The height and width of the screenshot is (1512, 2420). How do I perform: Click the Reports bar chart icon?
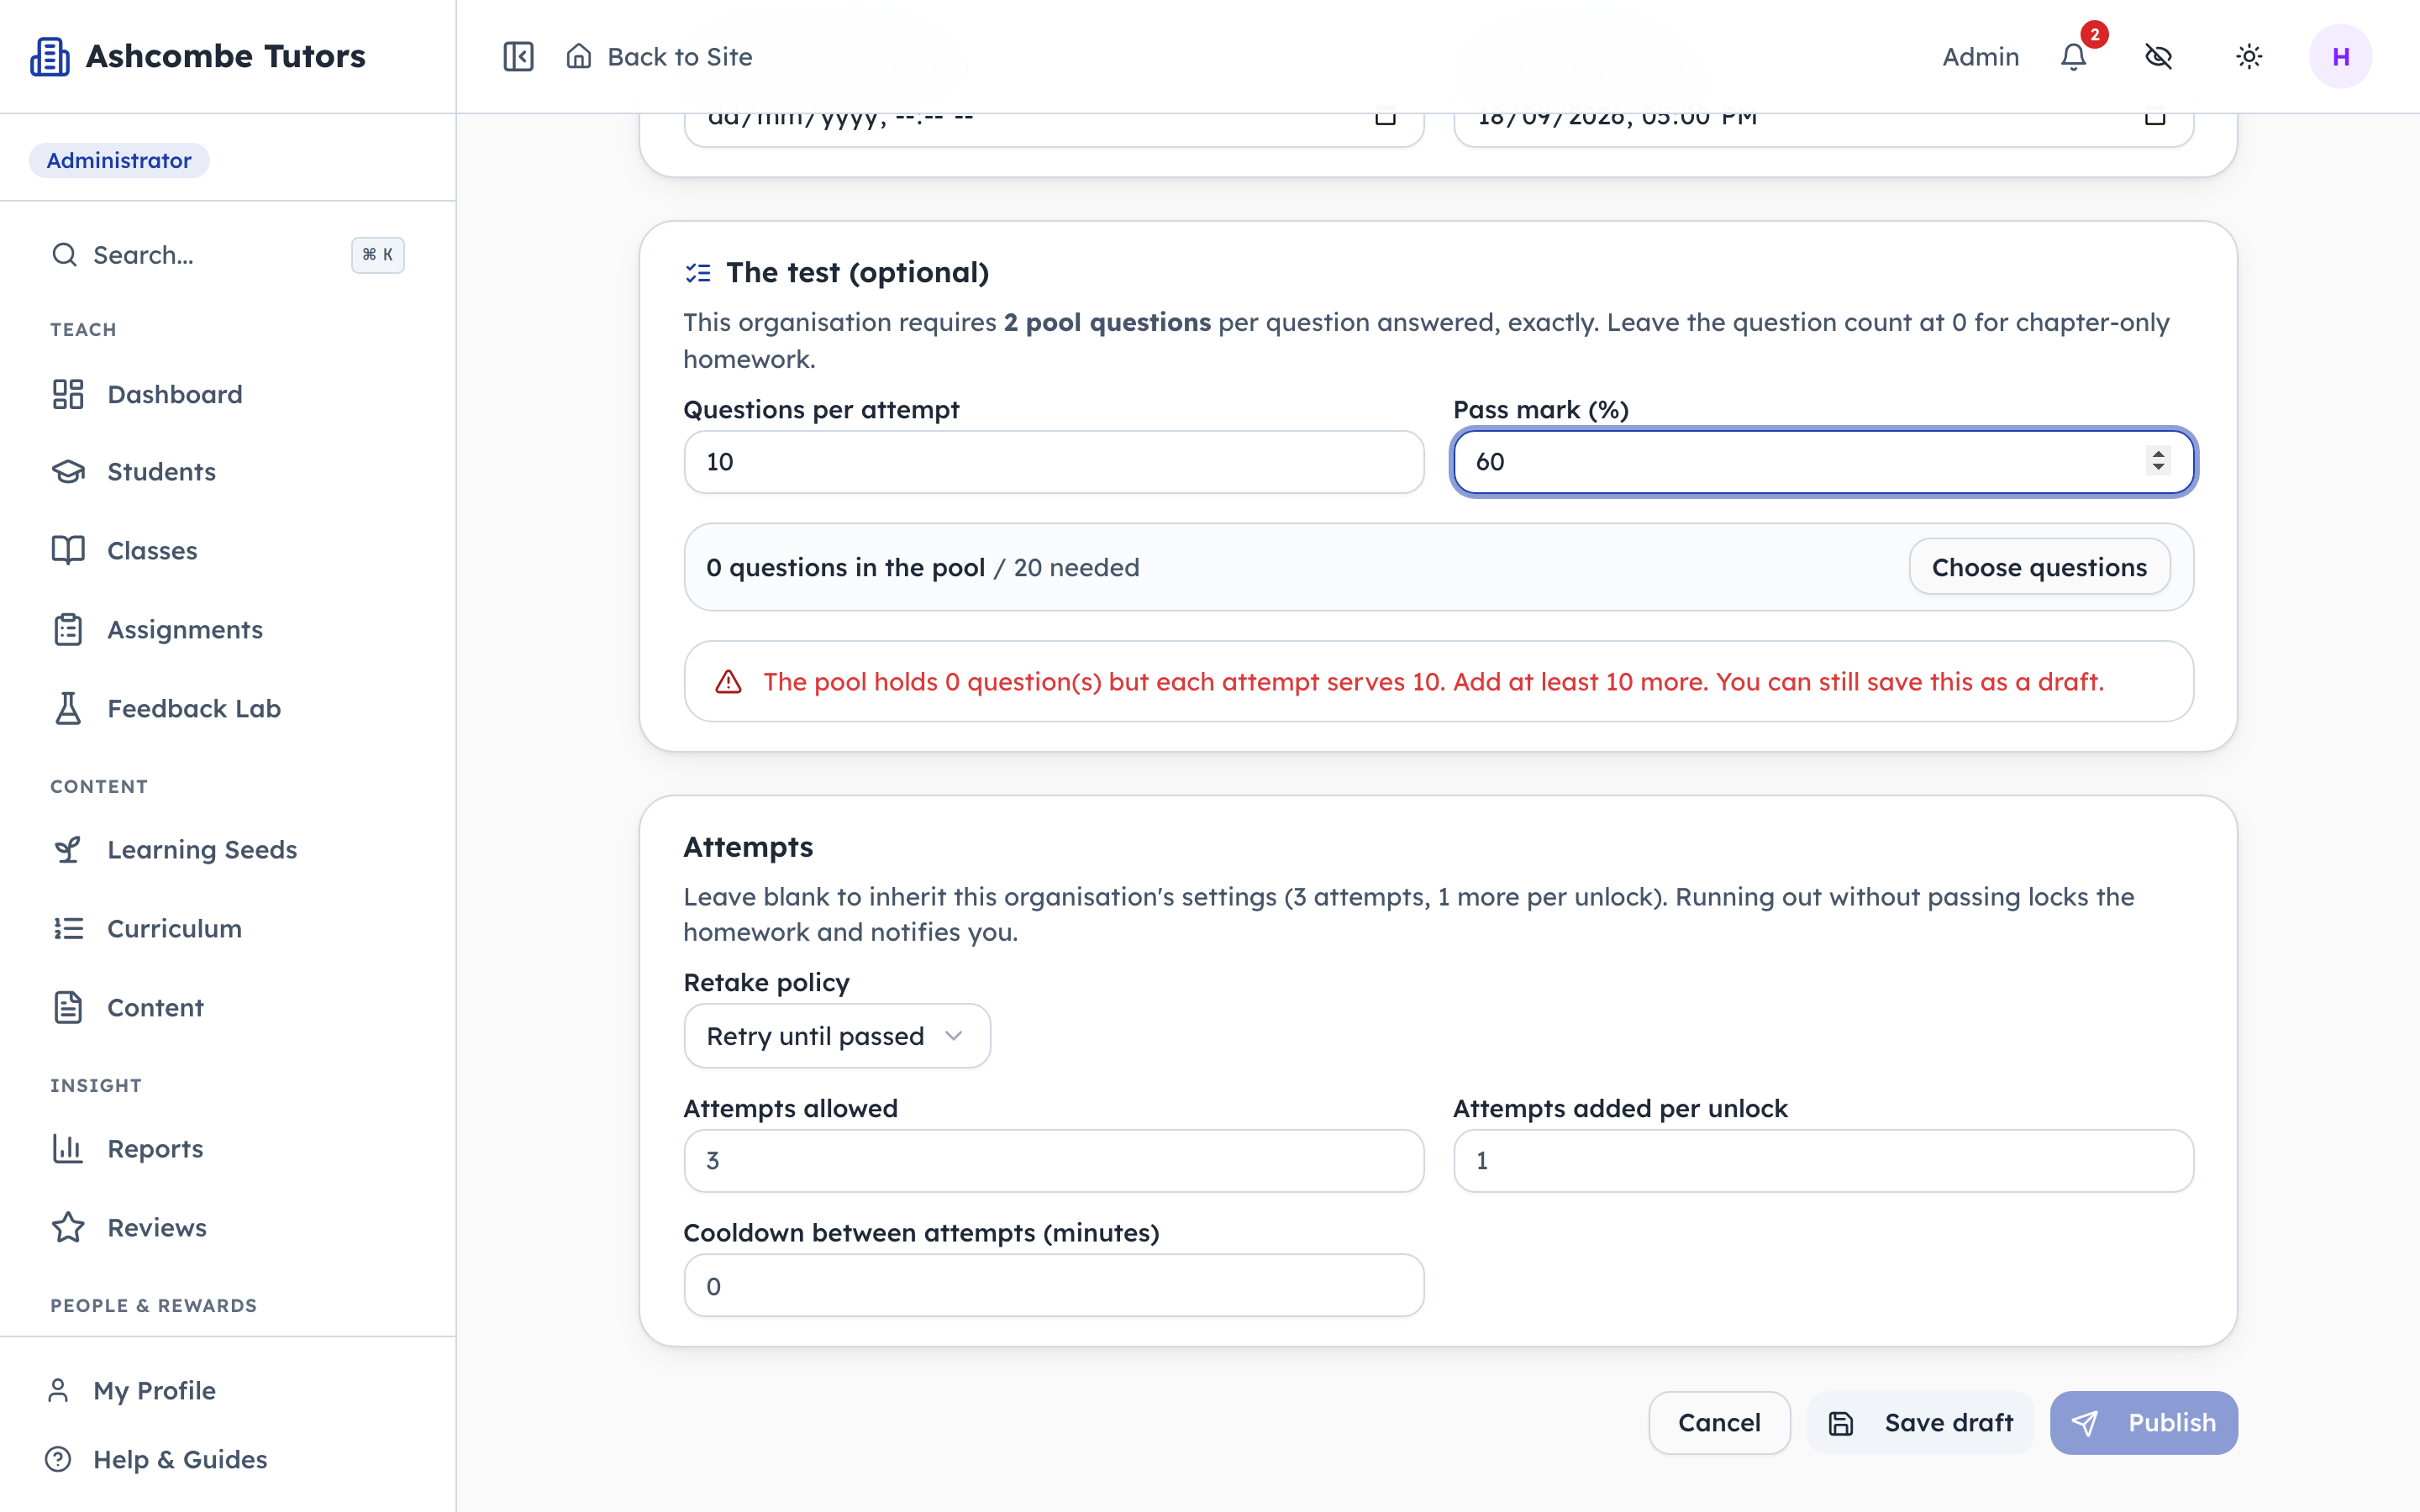pyautogui.click(x=68, y=1149)
